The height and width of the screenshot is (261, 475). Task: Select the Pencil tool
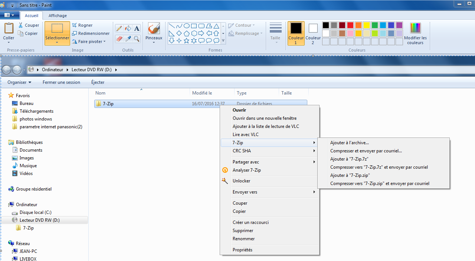pos(119,29)
